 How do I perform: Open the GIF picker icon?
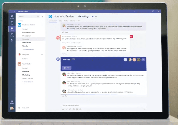[x=73, y=109]
